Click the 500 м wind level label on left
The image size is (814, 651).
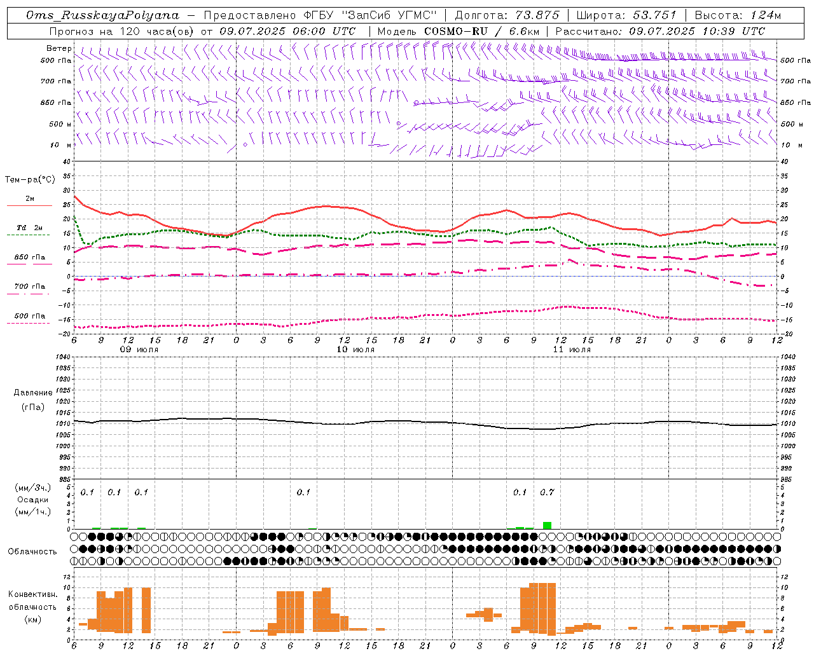coord(60,124)
